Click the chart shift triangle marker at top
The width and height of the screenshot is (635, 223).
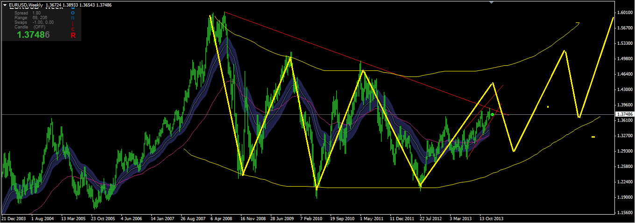tap(491, 2)
